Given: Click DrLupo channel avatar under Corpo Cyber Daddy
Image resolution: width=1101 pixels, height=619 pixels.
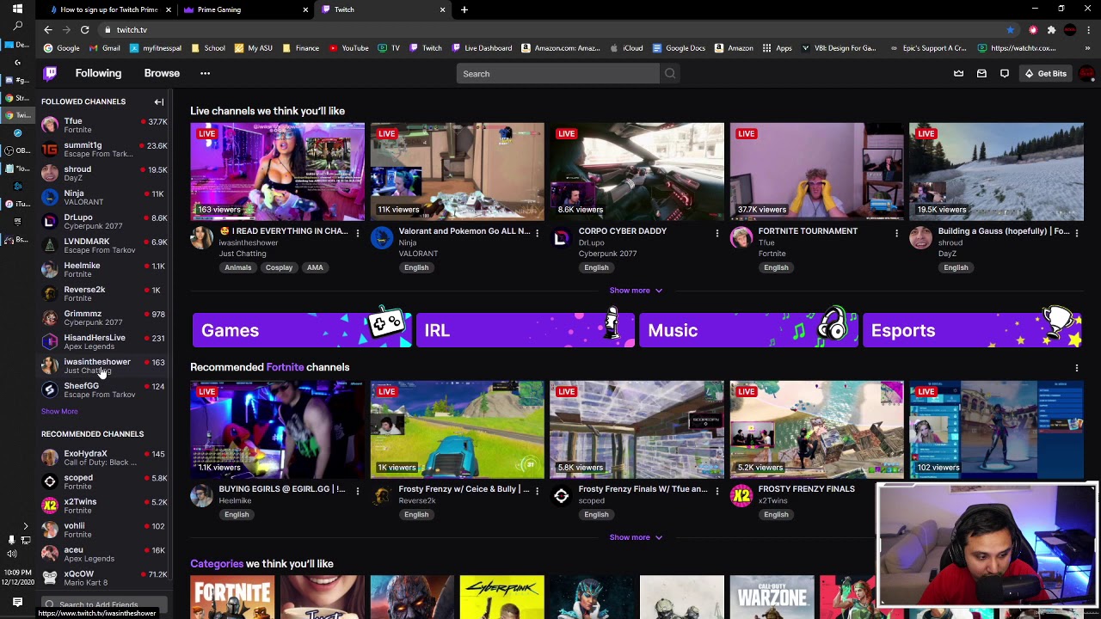Looking at the screenshot, I should [561, 238].
